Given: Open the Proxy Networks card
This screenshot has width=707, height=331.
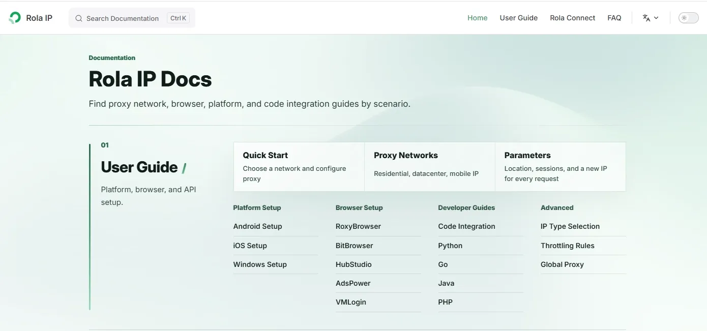Looking at the screenshot, I should pos(430,167).
